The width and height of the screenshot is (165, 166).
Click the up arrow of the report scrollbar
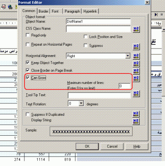(x=163, y=29)
